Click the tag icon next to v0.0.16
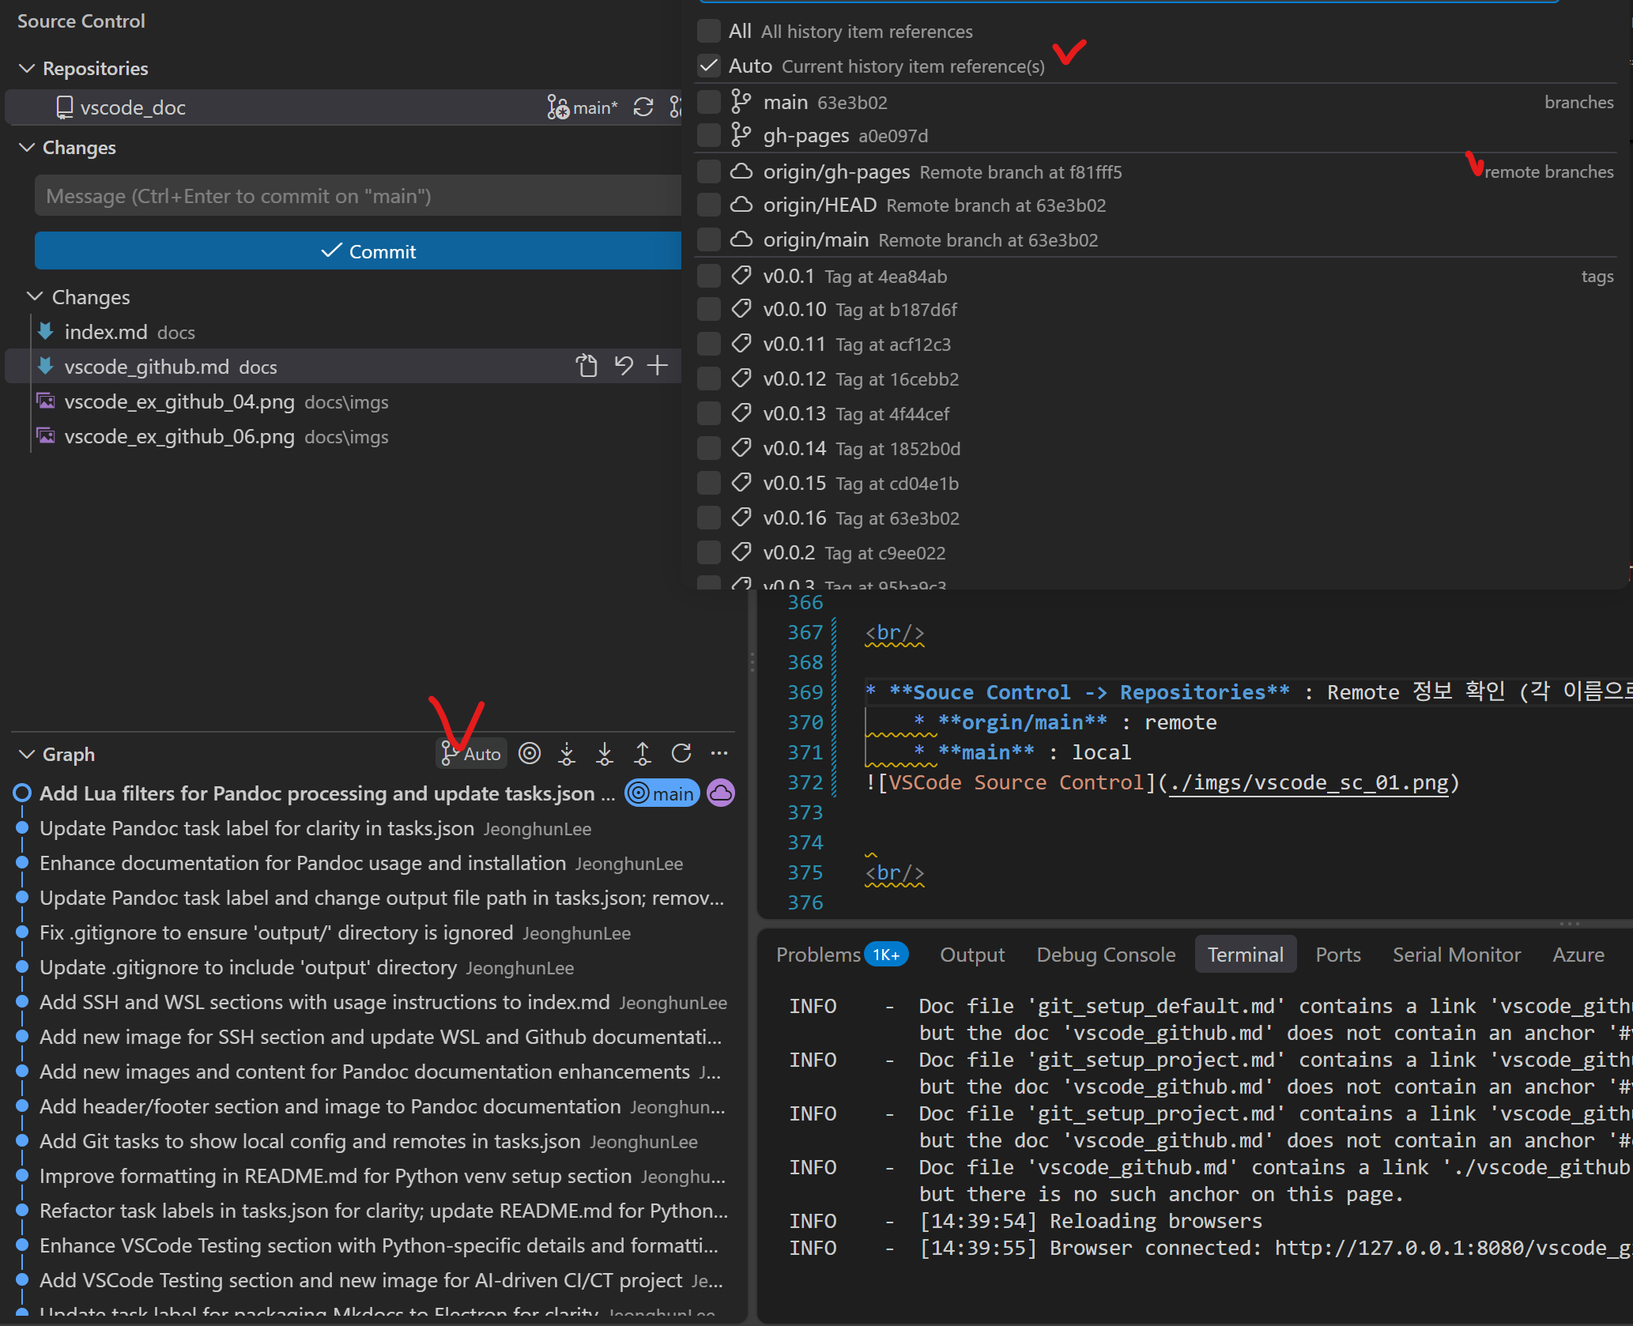The image size is (1633, 1326). coord(741,518)
